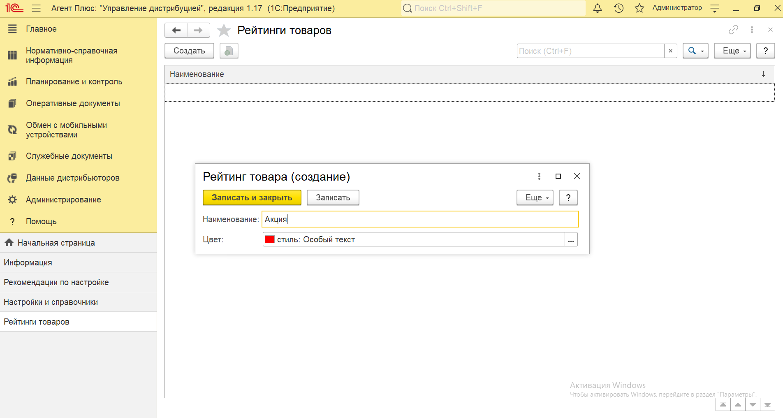
Task: Open list form three-dots menu
Action: pos(752,30)
